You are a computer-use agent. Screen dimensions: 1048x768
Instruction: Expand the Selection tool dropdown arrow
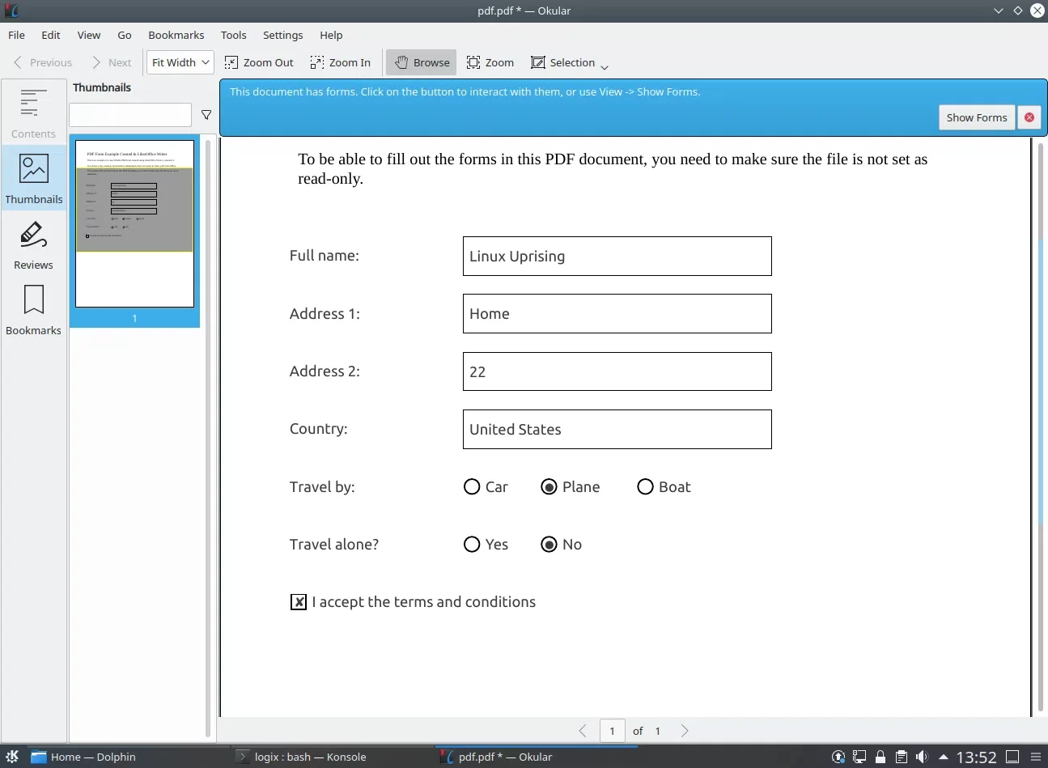point(605,66)
